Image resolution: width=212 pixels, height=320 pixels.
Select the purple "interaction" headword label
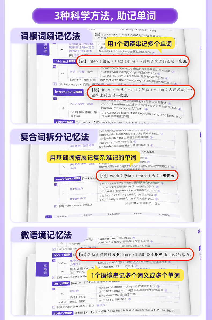[x=68, y=92]
